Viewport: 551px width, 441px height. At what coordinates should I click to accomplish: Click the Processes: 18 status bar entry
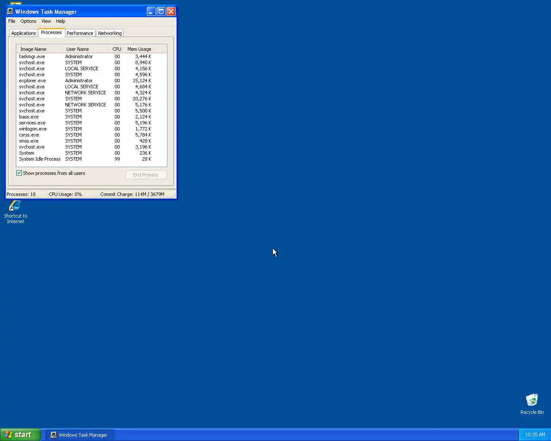25,194
